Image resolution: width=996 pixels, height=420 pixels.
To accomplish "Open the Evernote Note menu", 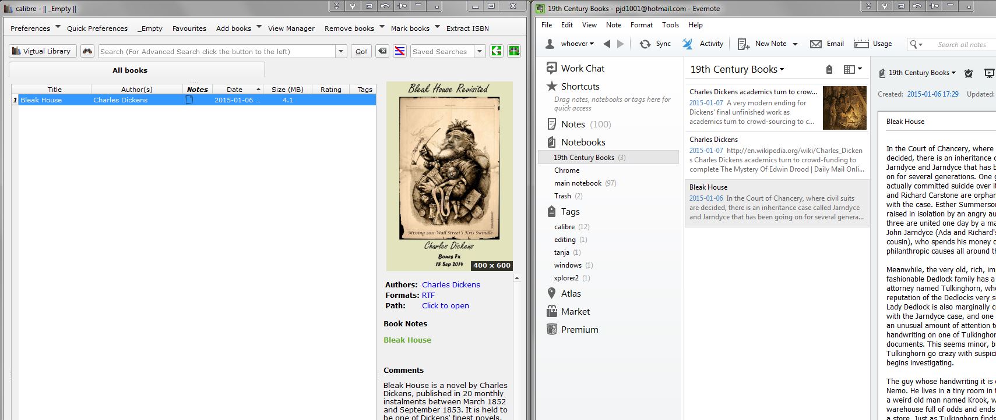I will click(x=614, y=25).
